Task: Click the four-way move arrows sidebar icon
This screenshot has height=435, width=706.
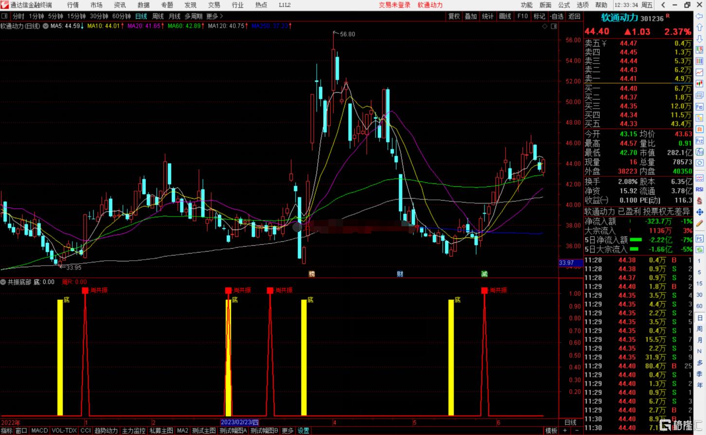Action: 700,212
